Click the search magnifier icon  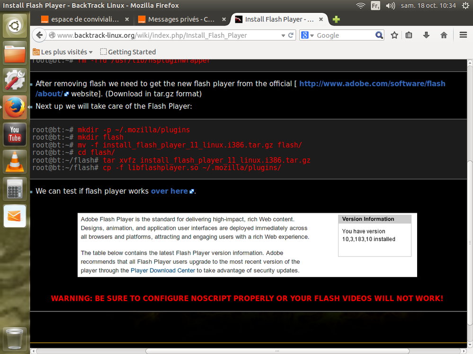point(379,35)
